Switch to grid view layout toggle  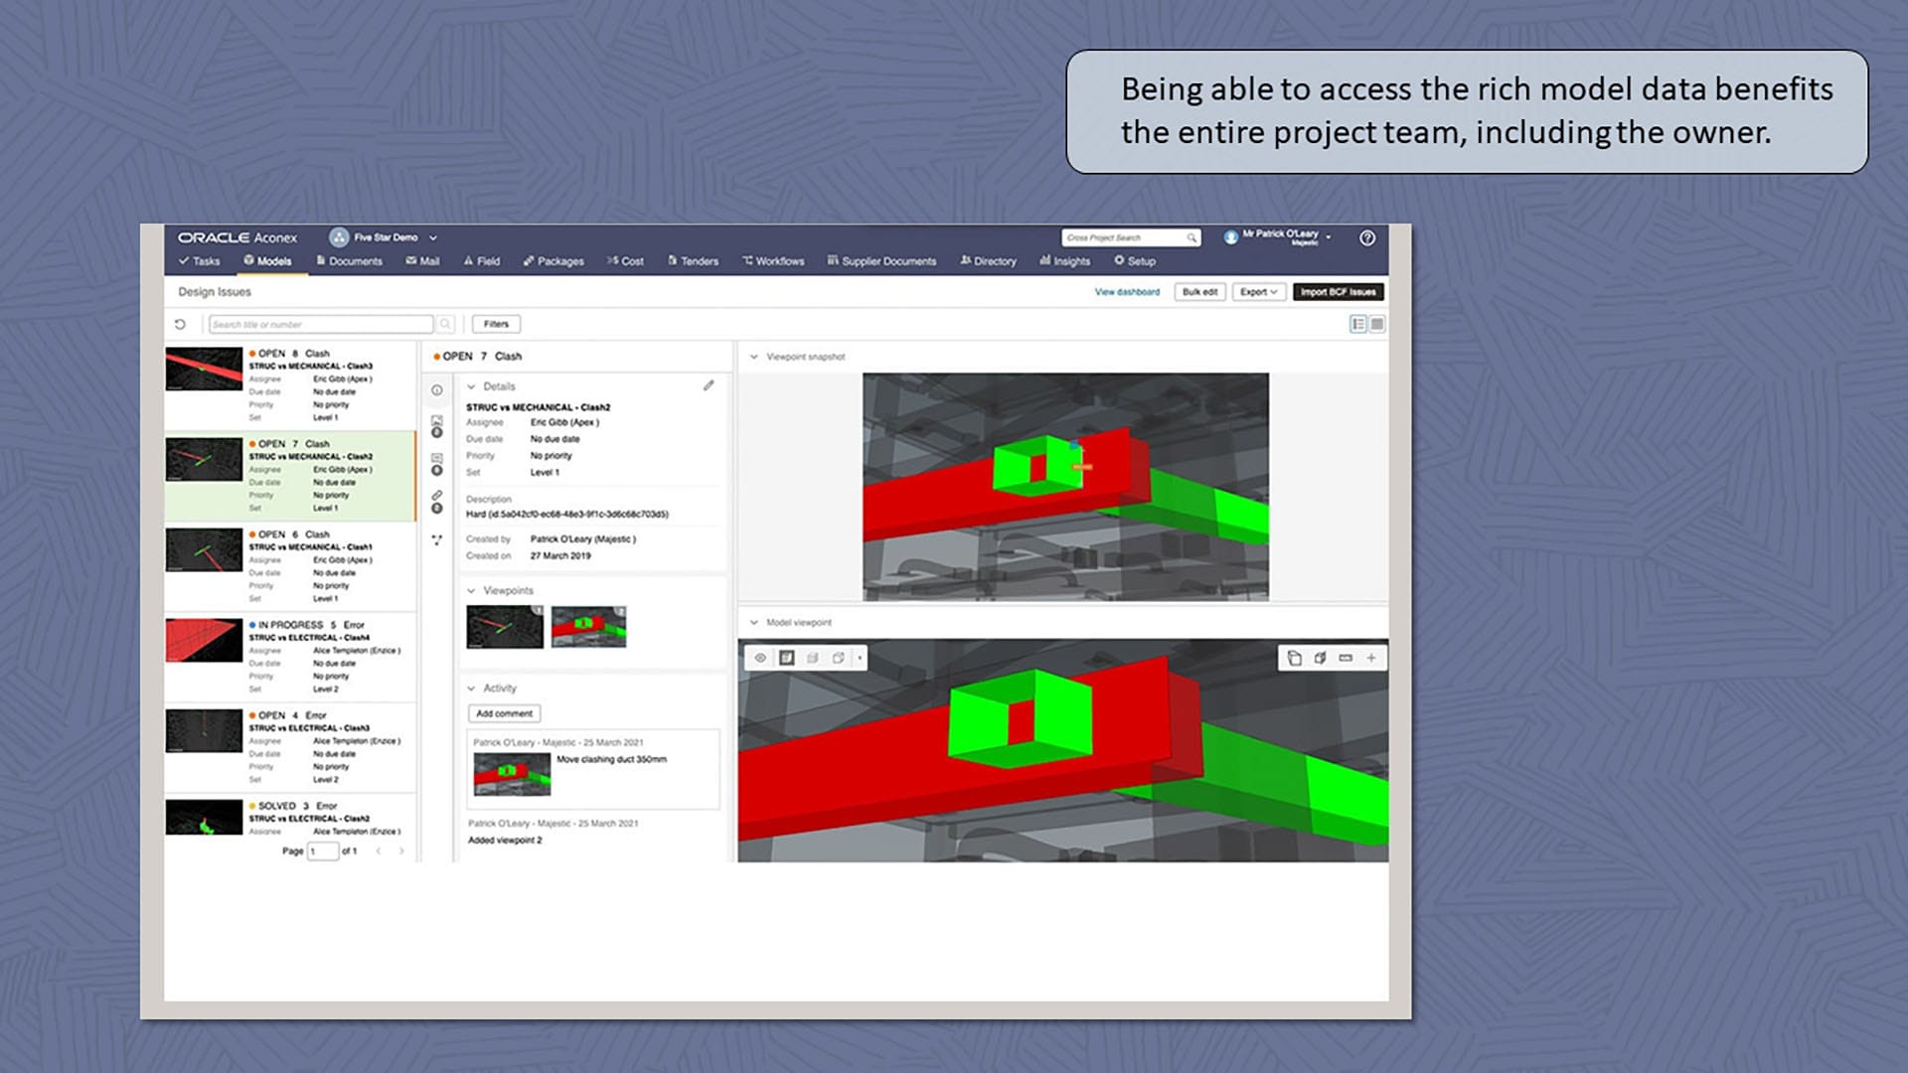pyautogui.click(x=1377, y=324)
